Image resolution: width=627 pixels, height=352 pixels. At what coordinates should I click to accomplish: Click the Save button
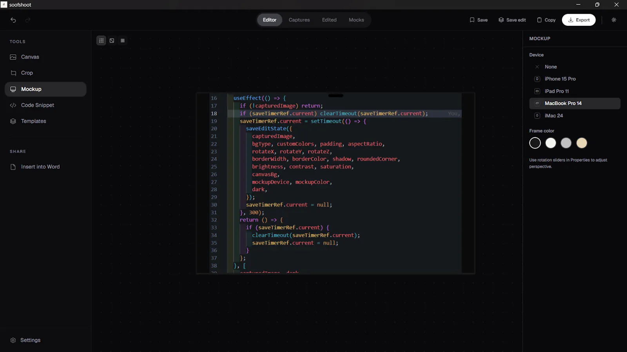click(x=478, y=20)
